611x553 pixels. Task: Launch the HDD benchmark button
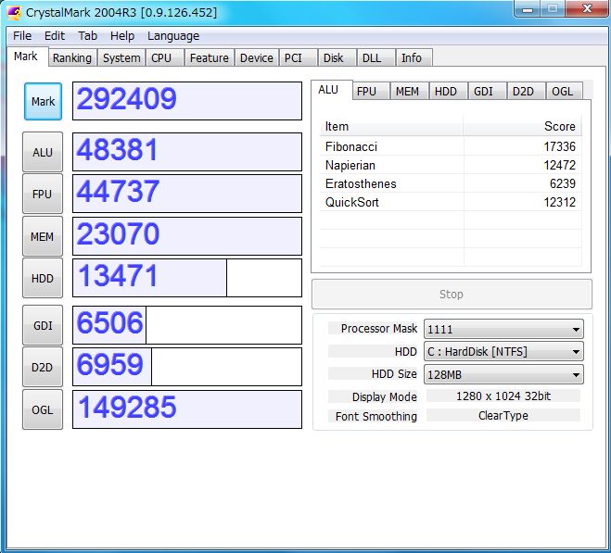click(x=43, y=278)
